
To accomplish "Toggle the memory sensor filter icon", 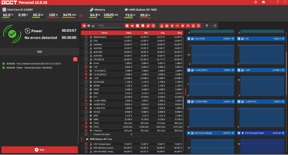I will click(148, 26).
